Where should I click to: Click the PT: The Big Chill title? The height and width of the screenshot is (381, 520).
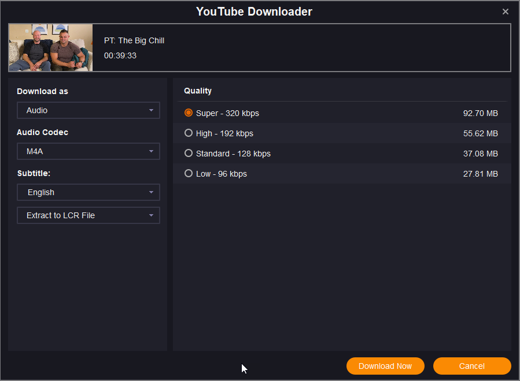click(x=134, y=40)
